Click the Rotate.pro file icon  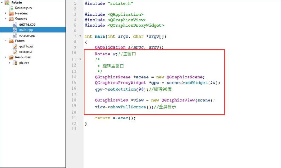click(x=11, y=8)
